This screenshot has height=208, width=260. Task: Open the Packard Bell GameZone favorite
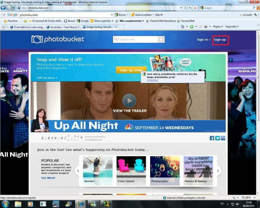[x=161, y=21]
